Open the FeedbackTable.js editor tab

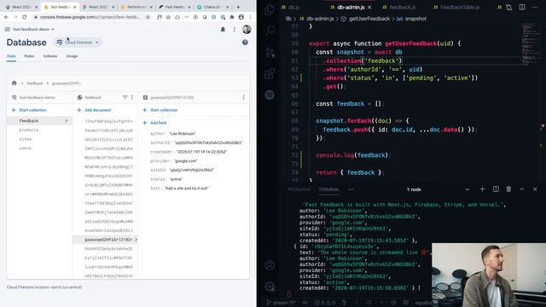click(456, 7)
